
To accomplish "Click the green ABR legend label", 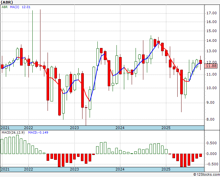I will (x=5, y=7).
